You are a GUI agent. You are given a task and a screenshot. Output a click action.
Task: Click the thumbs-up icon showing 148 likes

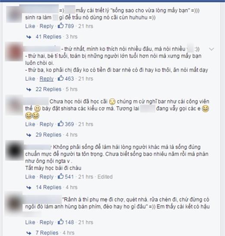pos(61,222)
